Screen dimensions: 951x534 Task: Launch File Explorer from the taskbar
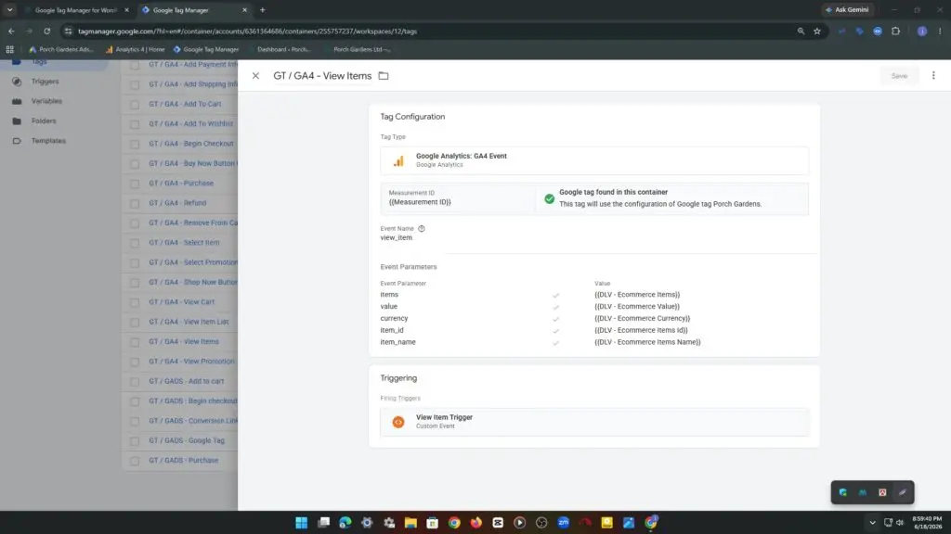[x=410, y=523]
